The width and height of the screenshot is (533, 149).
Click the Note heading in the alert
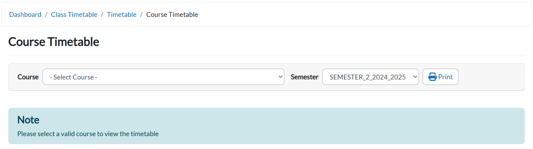(28, 120)
